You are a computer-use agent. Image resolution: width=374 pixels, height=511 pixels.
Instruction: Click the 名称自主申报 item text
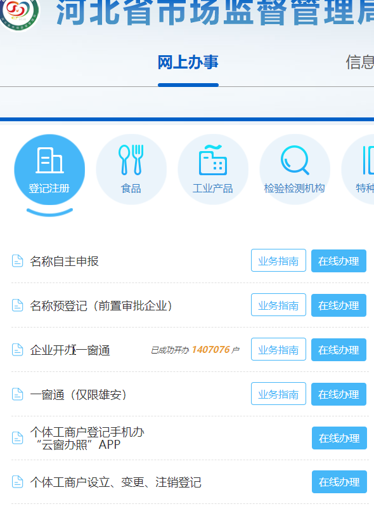pyautogui.click(x=64, y=262)
